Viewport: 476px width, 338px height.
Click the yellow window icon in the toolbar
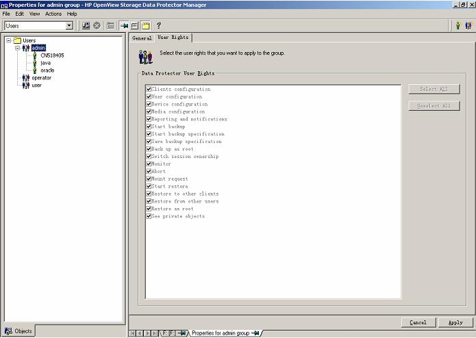pyautogui.click(x=146, y=25)
